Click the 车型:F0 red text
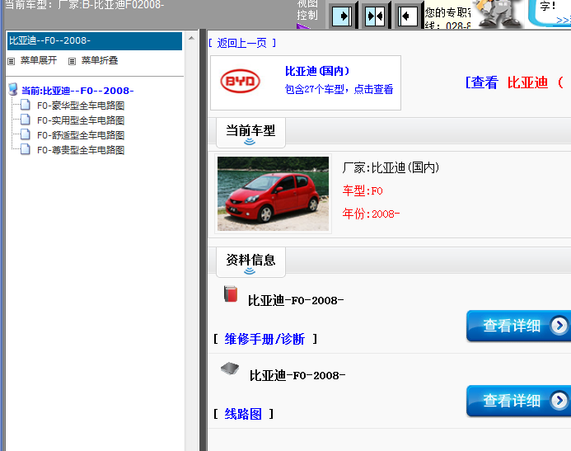The width and height of the screenshot is (571, 451). click(363, 191)
